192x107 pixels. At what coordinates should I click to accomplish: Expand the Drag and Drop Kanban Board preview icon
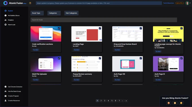[141, 28]
